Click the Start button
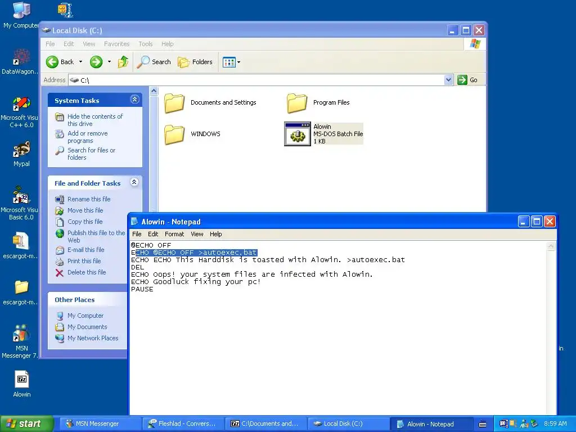 (x=26, y=424)
